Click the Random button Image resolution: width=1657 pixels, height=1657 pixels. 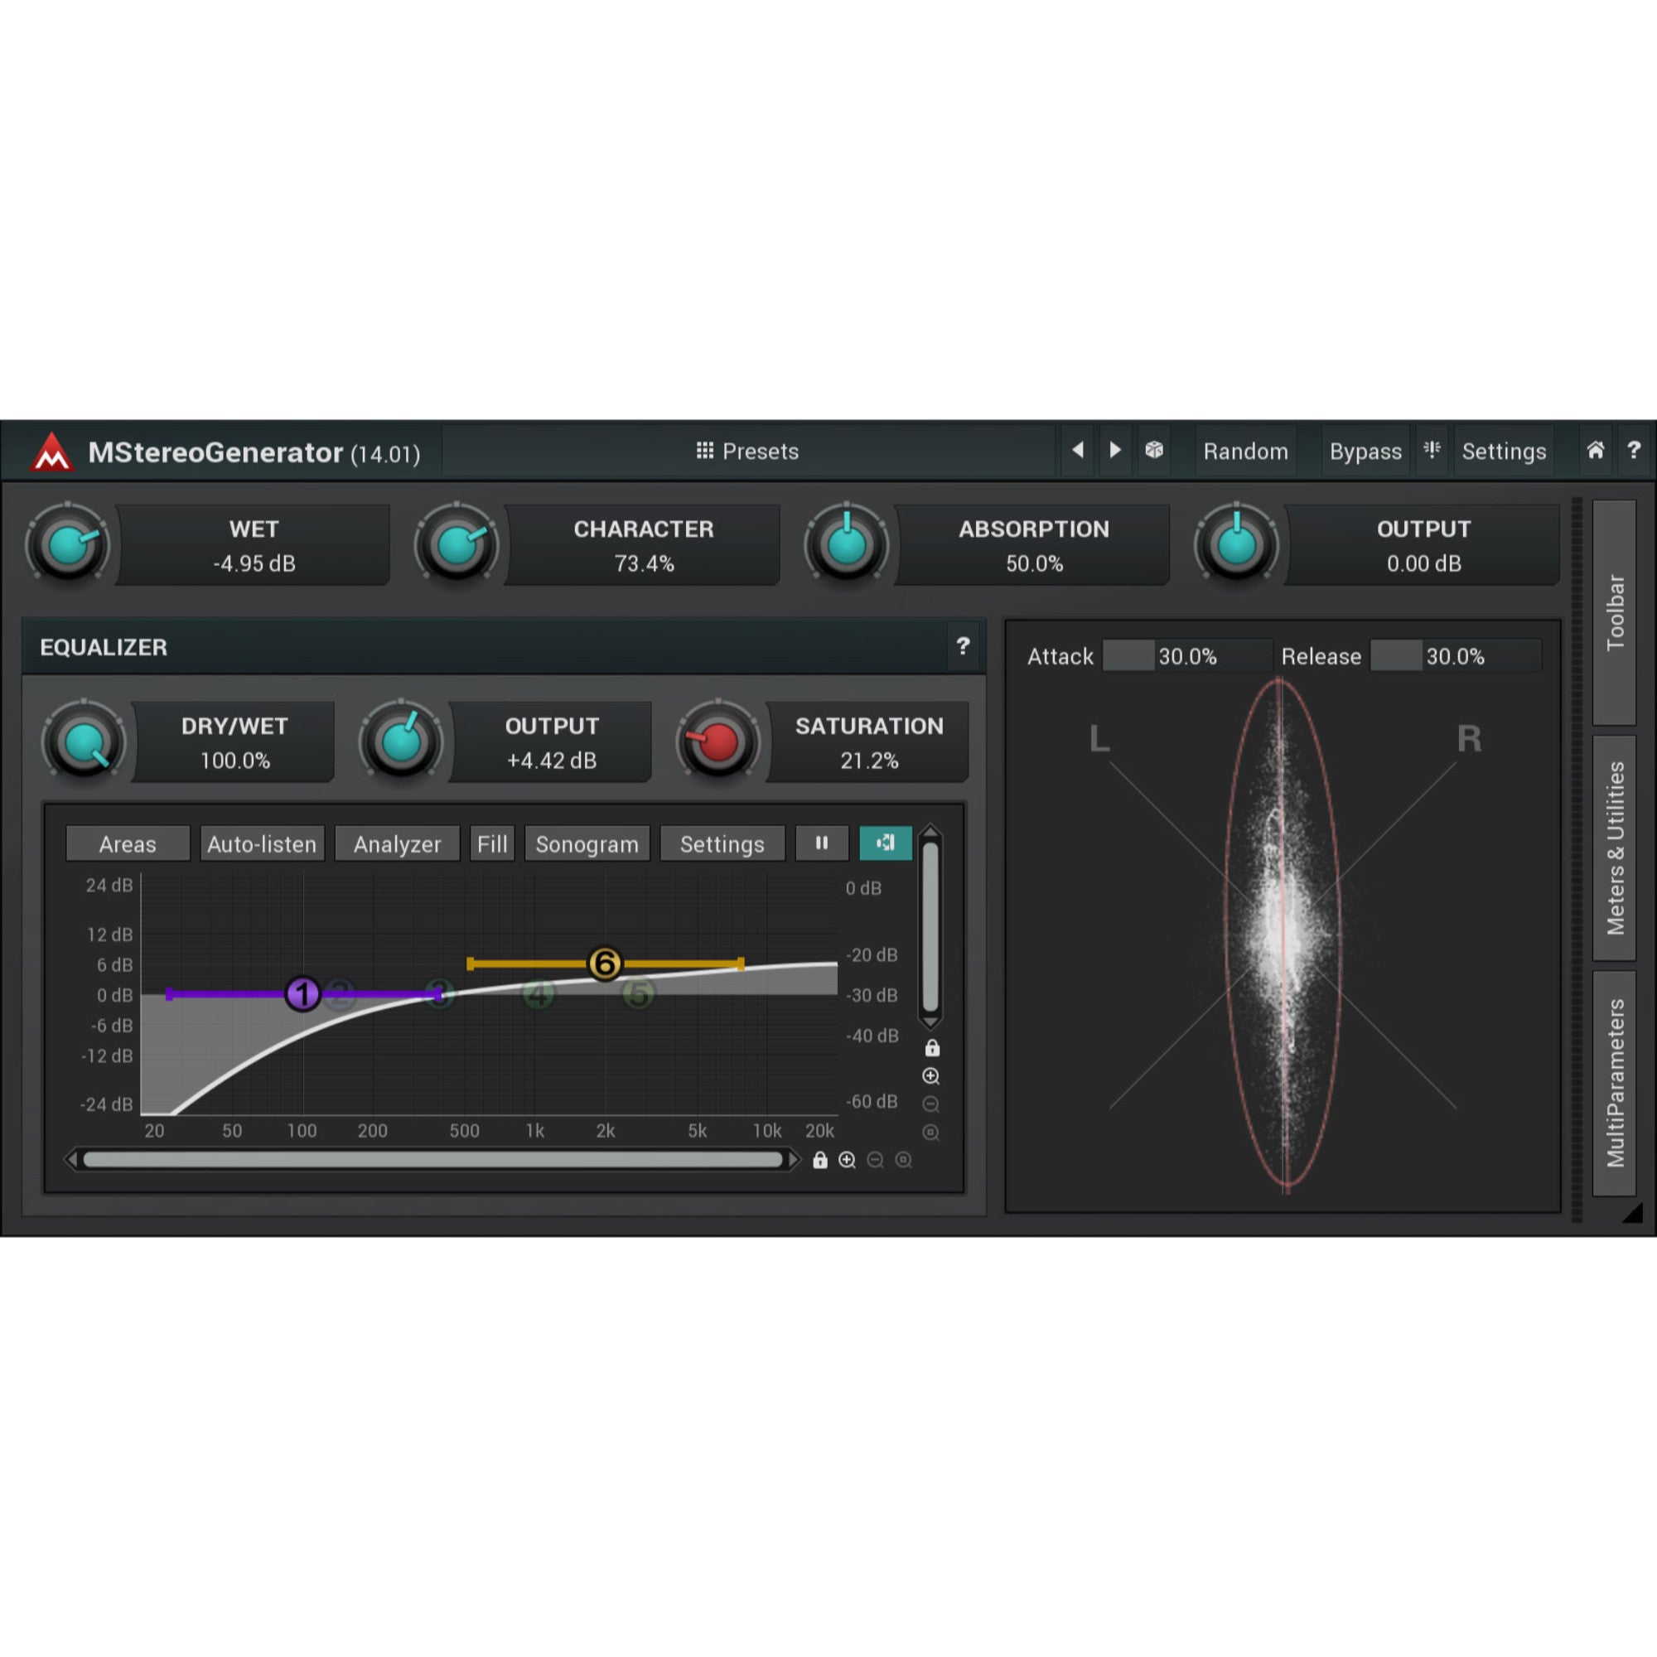point(1245,450)
